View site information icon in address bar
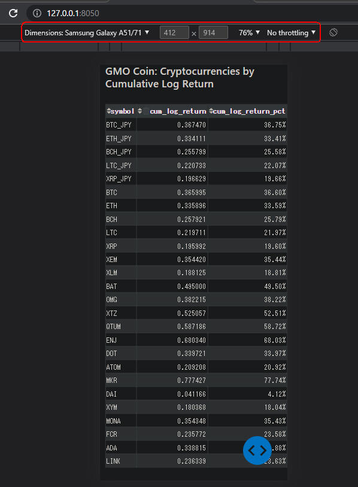Screen dimensions: 358x487 point(37,13)
